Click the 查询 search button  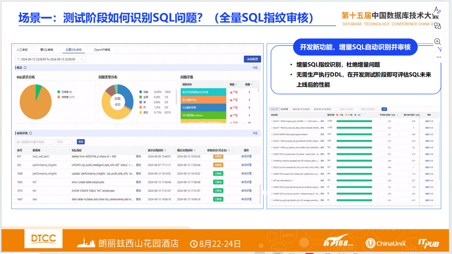point(81,142)
